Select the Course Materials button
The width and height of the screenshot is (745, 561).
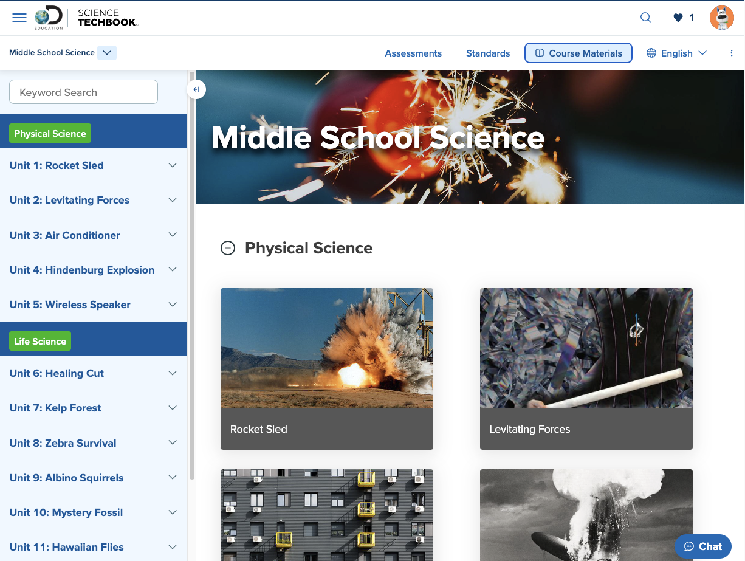tap(578, 53)
